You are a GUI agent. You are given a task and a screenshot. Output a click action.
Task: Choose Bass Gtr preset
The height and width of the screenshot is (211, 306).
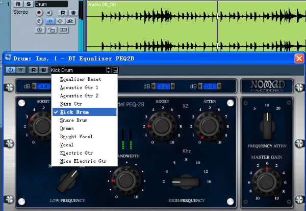85,104
